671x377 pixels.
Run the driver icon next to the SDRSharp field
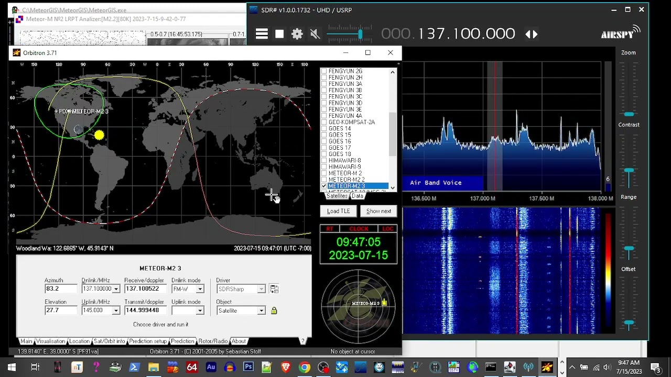point(274,289)
